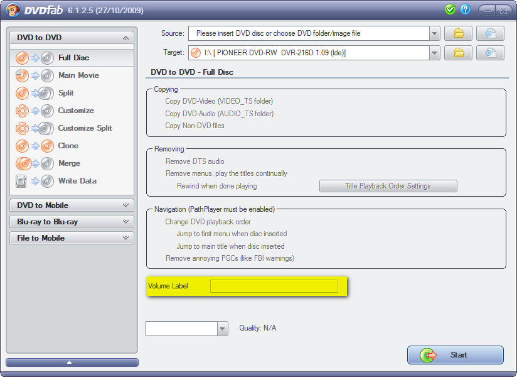This screenshot has width=517, height=377.
Task: Pick the Customize mode
Action: click(x=72, y=111)
